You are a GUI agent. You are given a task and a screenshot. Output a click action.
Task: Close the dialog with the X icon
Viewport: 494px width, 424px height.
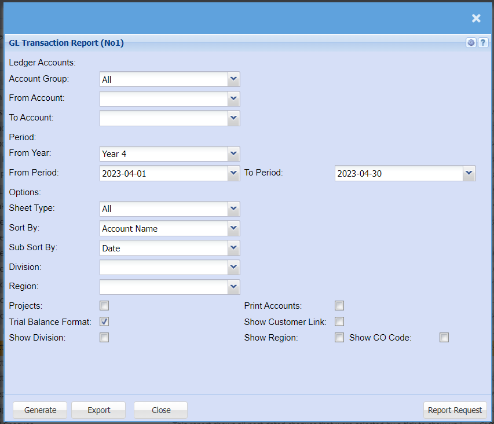click(476, 19)
